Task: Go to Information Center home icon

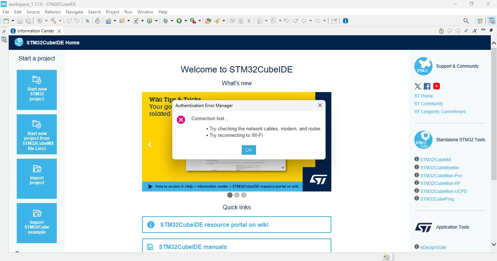Action: click(x=441, y=31)
